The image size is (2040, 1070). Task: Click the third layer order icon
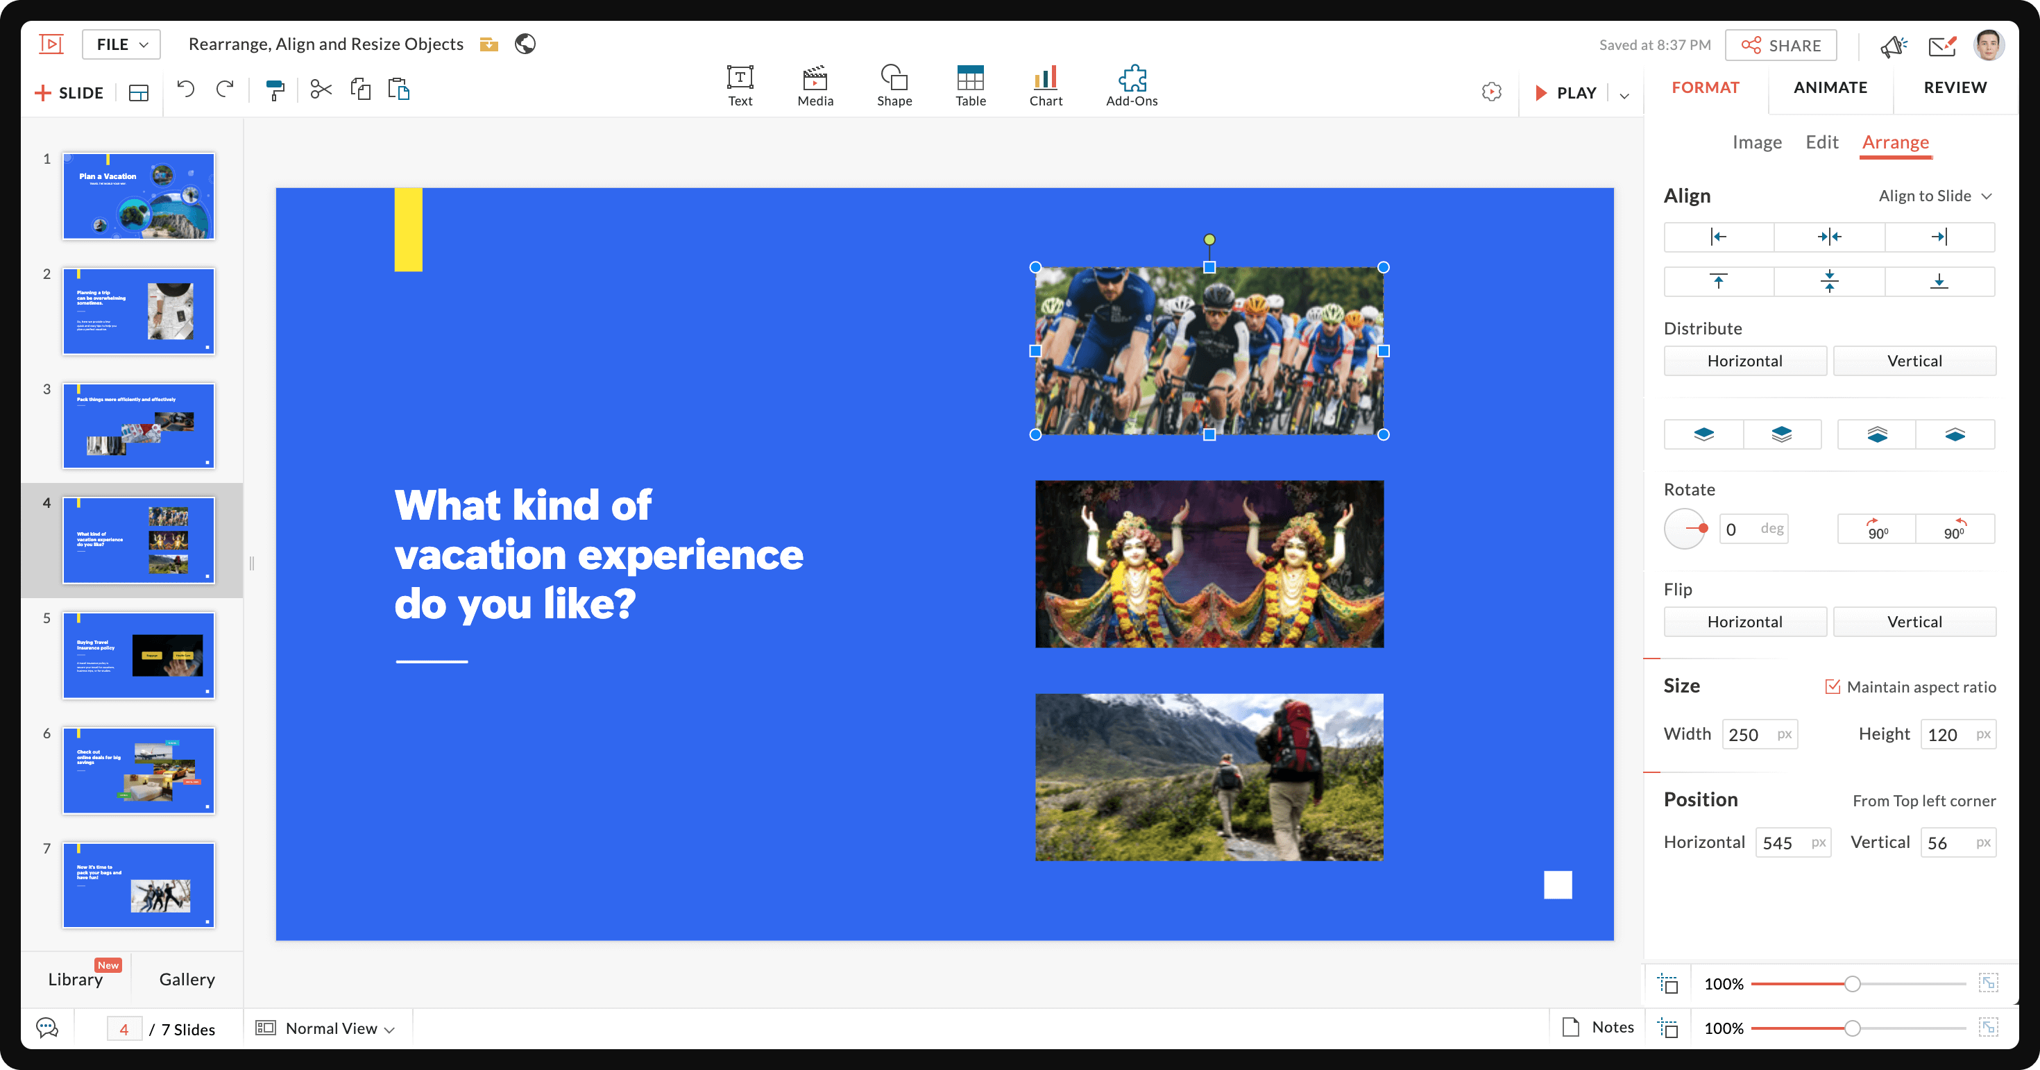click(1877, 434)
